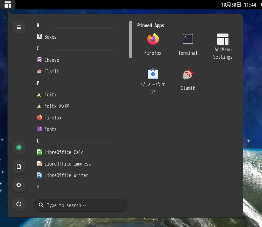Open Fcitx in the app list
Image resolution: width=262 pixels, height=227 pixels.
coord(76,94)
